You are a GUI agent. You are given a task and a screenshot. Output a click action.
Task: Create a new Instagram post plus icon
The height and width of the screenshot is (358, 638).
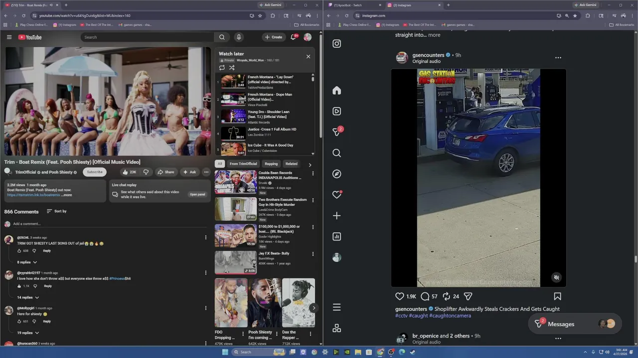(x=337, y=216)
